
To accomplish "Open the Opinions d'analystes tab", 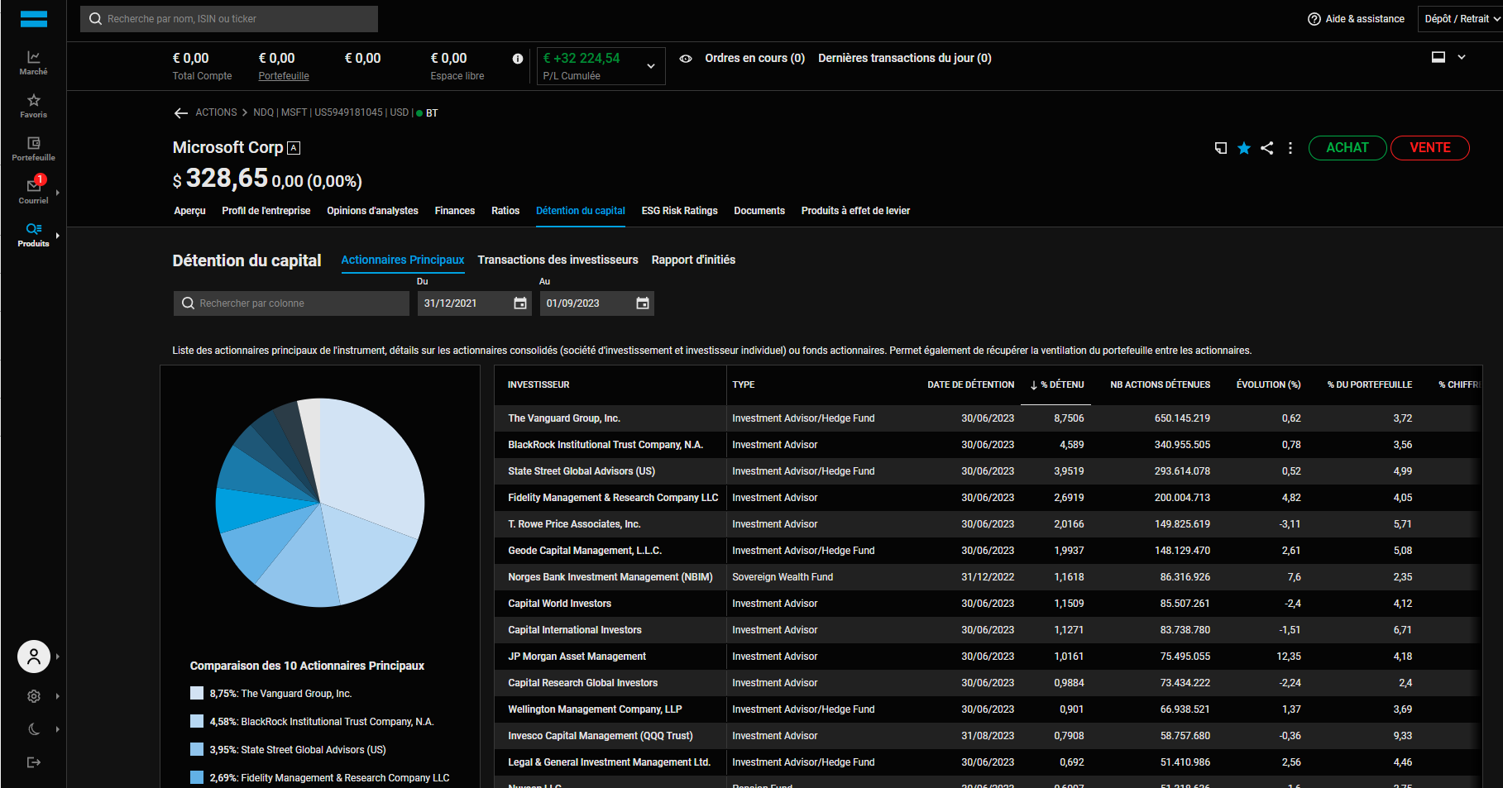I will coord(372,211).
